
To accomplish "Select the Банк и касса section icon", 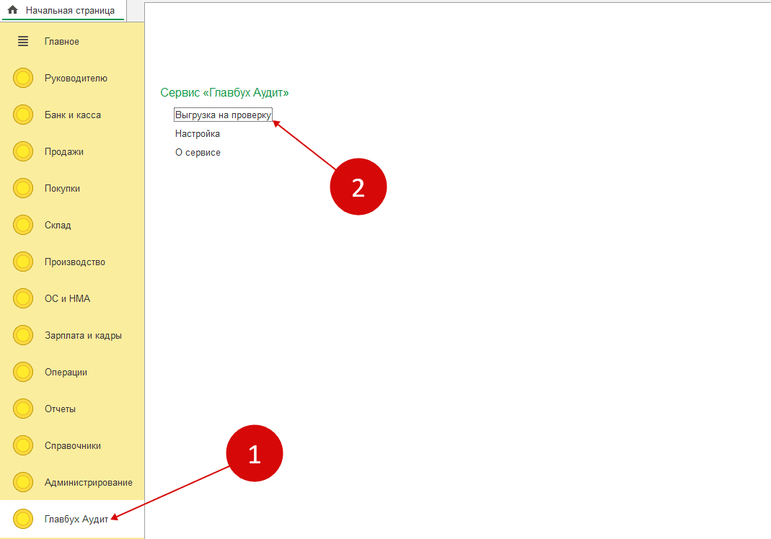I will [x=23, y=115].
